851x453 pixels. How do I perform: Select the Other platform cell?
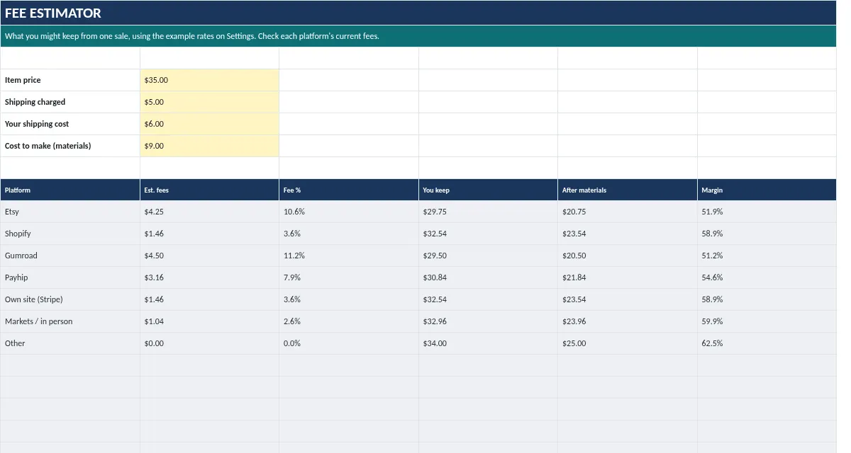pos(70,343)
